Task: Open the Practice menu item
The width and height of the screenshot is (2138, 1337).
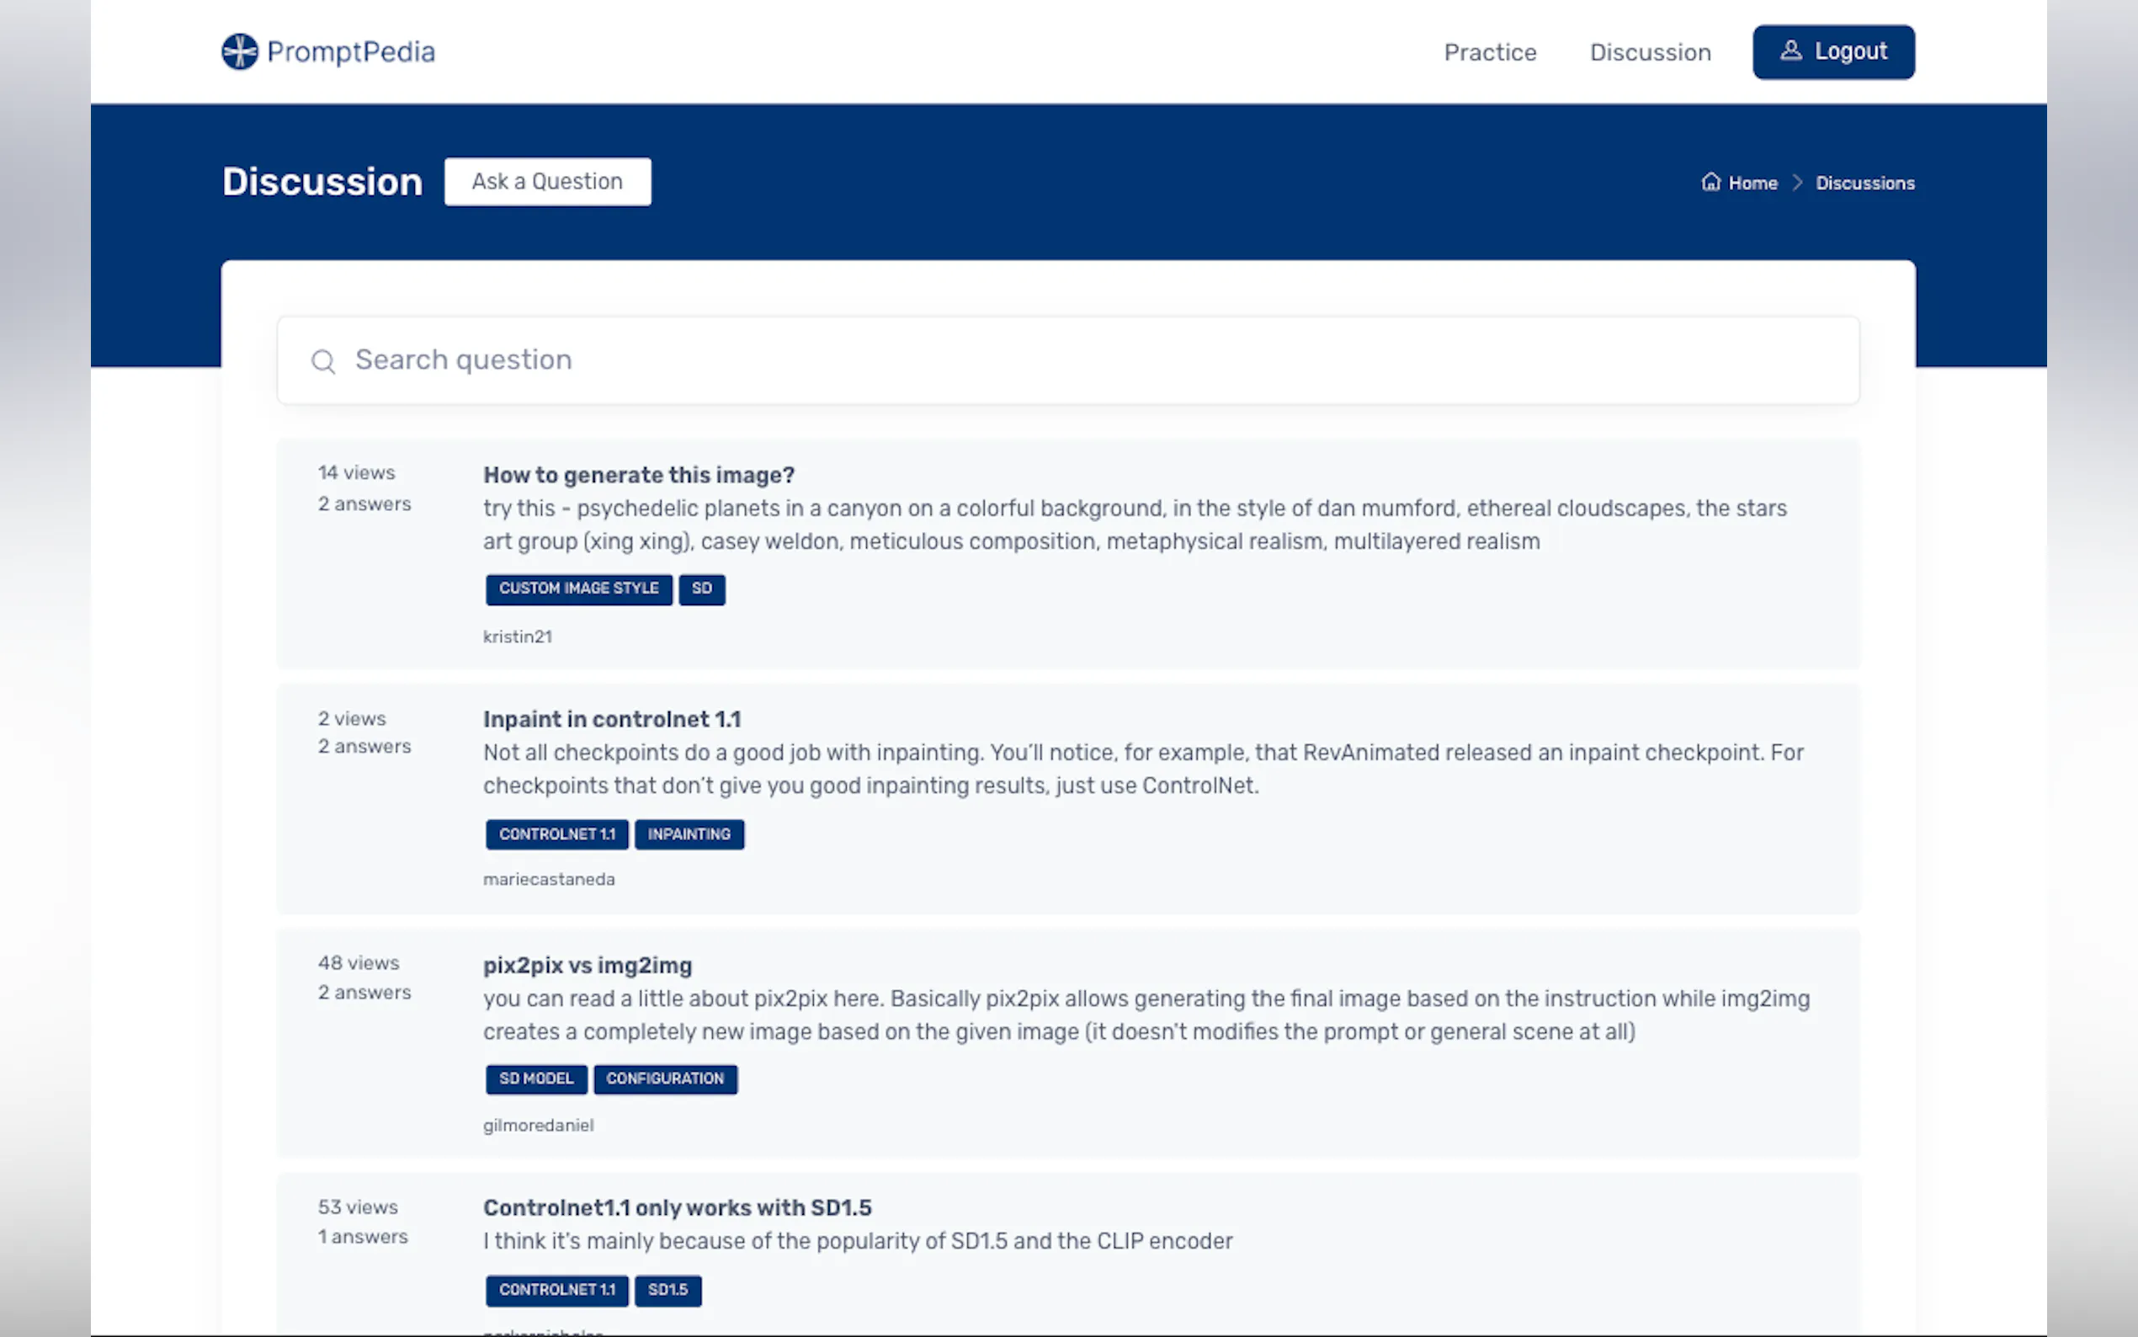Action: click(x=1489, y=52)
